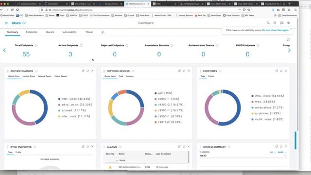Image resolution: width=311 pixels, height=175 pixels.
Task: Select Identity Group tab in Authentications
Action: click(x=29, y=76)
